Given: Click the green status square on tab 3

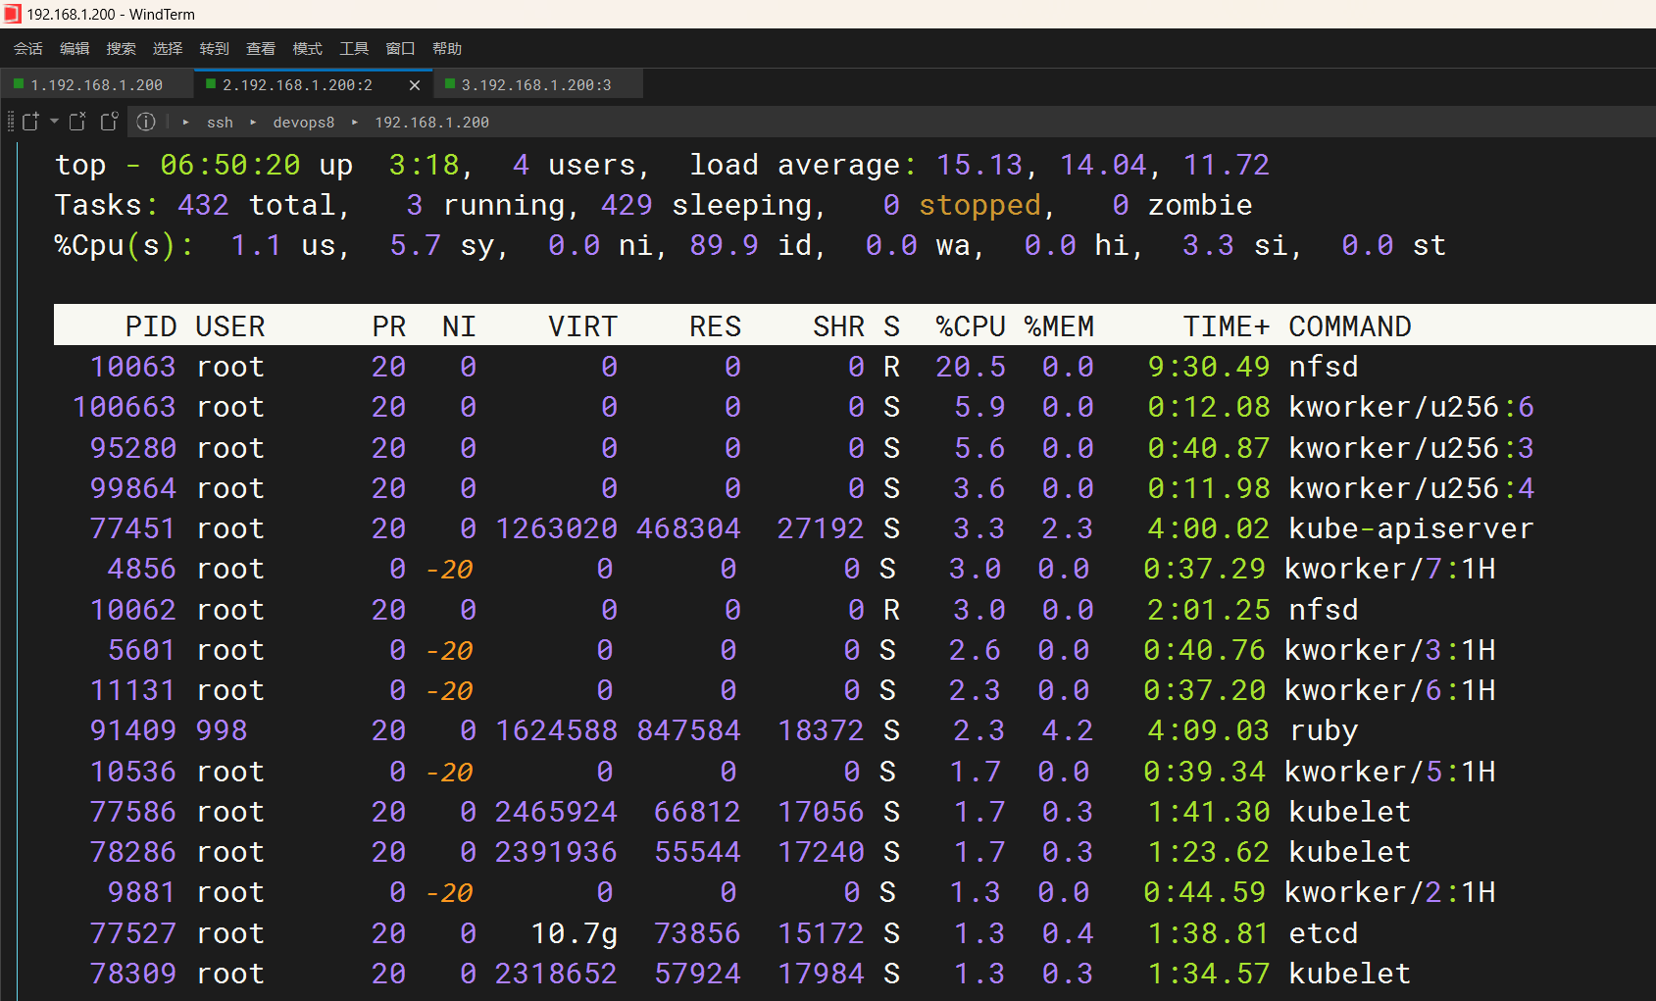Looking at the screenshot, I should (450, 84).
